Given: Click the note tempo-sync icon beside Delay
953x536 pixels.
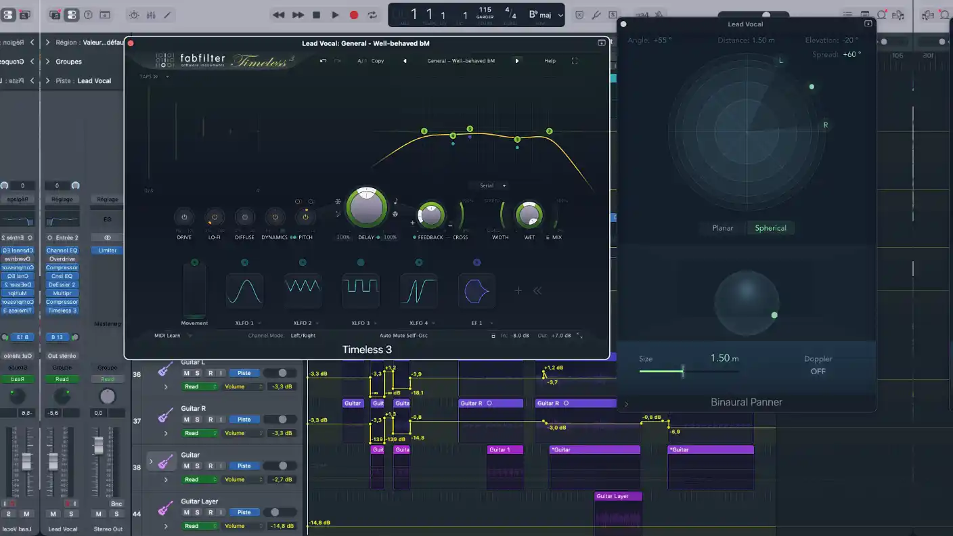Looking at the screenshot, I should click(x=396, y=201).
